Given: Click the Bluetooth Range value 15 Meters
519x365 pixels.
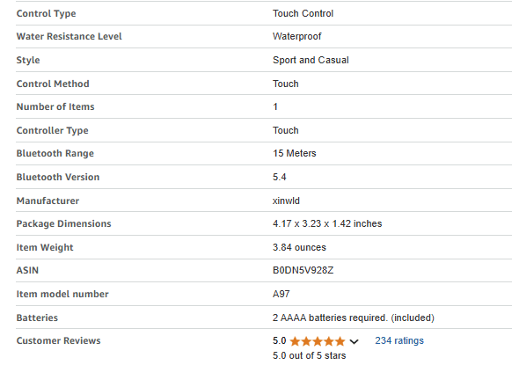Looking at the screenshot, I should [295, 153].
